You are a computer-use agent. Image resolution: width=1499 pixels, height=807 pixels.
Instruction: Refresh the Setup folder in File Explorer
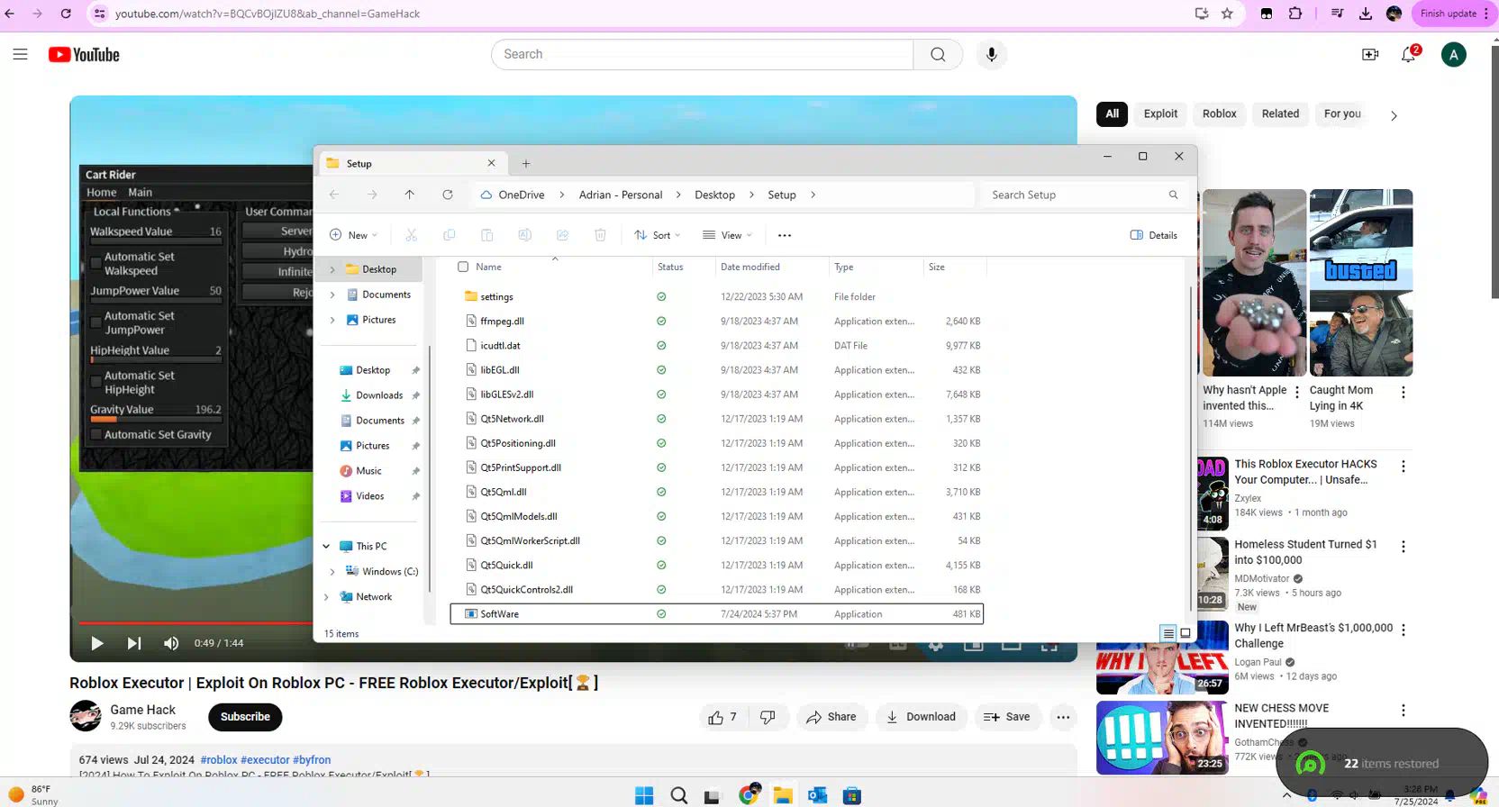pos(448,195)
